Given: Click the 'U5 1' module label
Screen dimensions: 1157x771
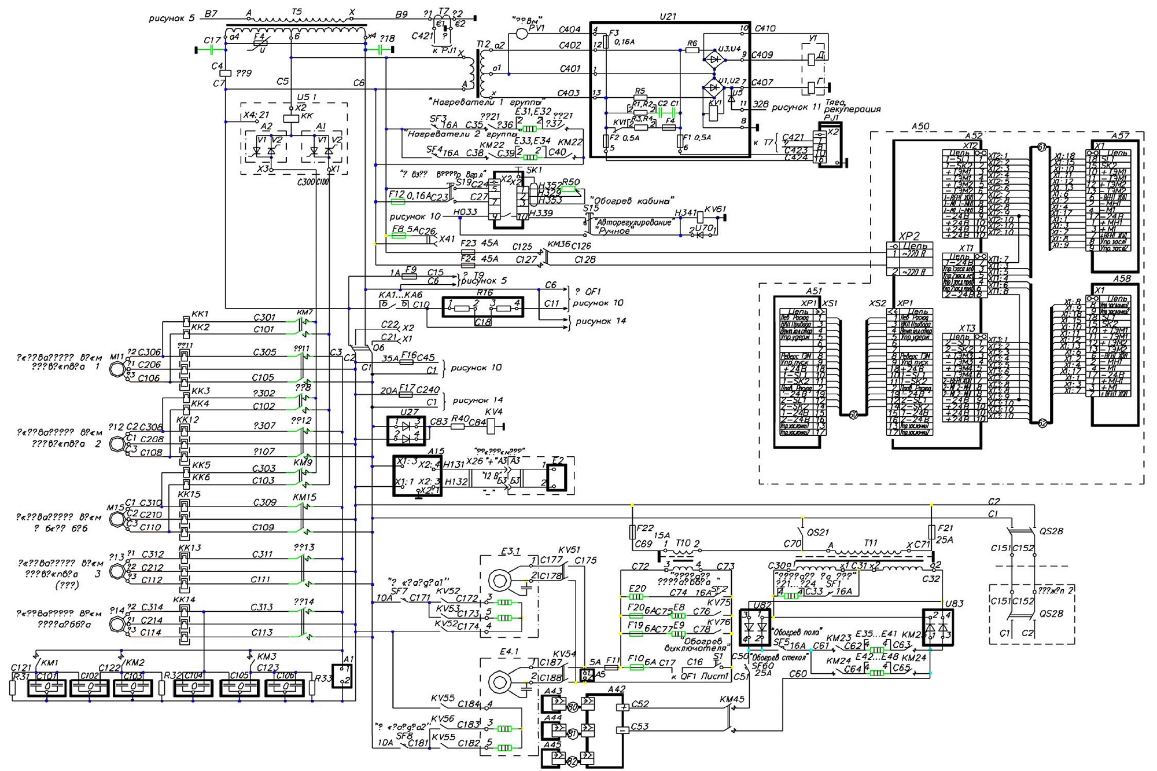Looking at the screenshot, I should point(307,97).
